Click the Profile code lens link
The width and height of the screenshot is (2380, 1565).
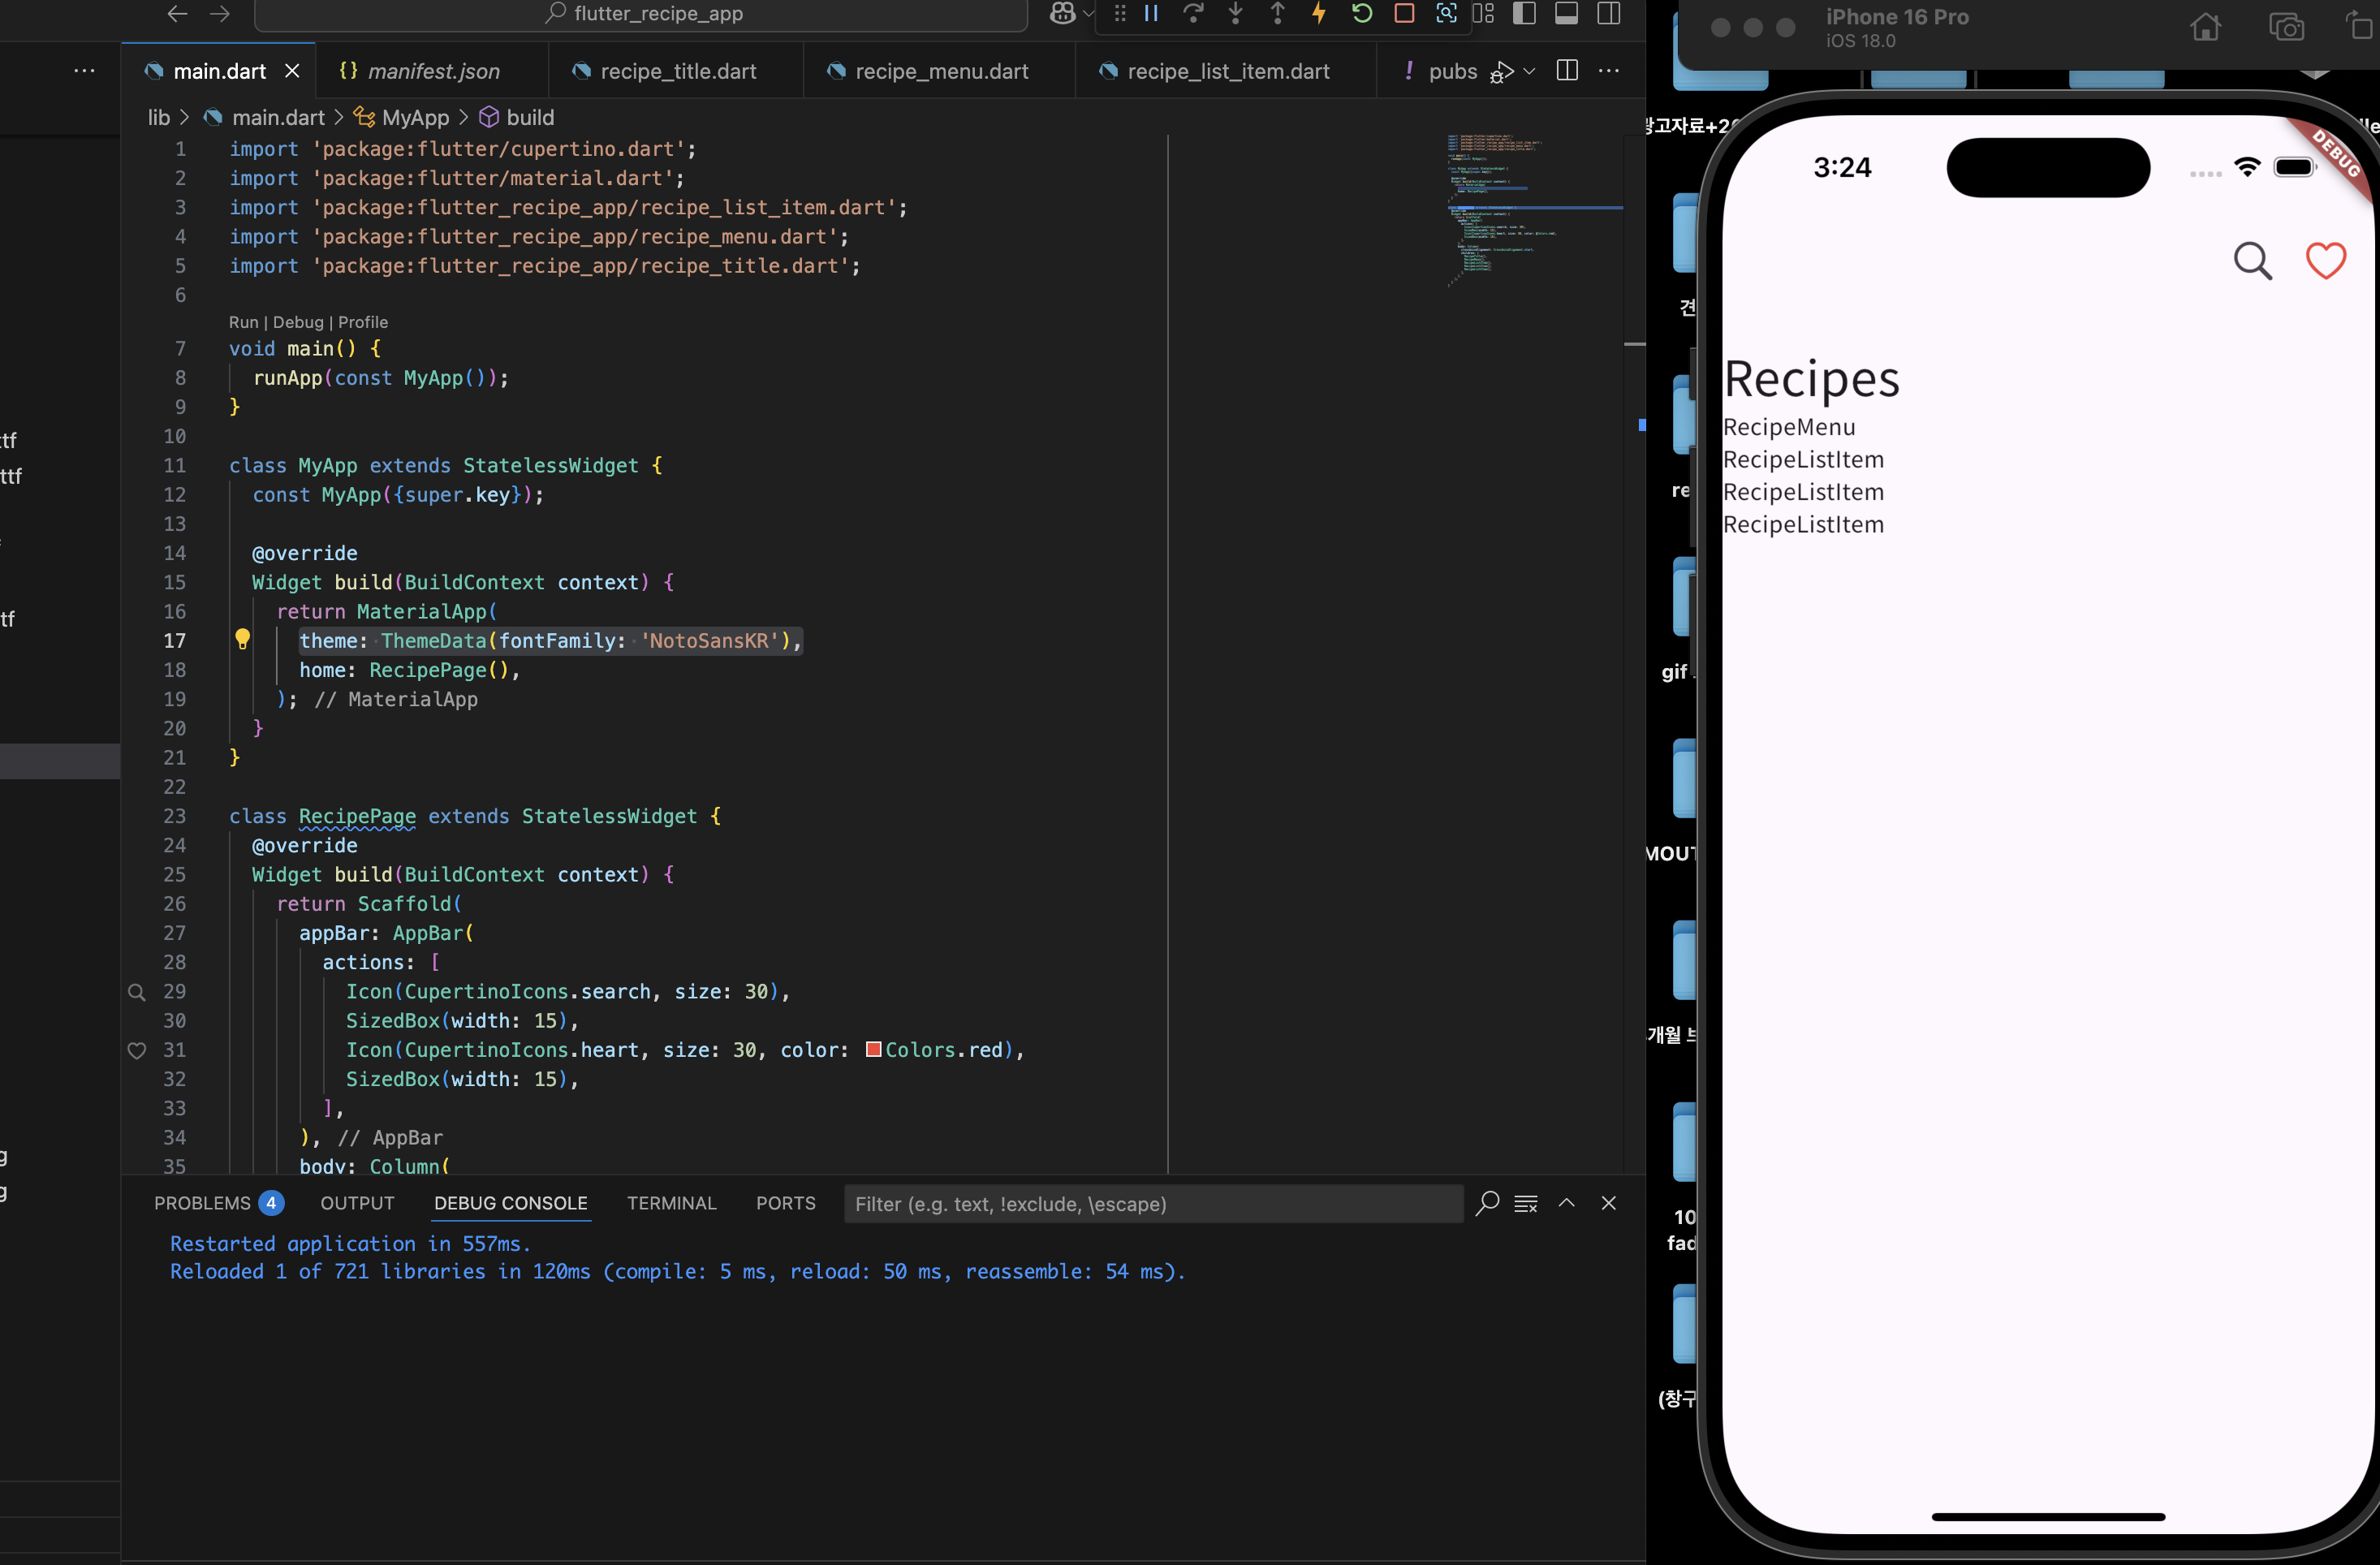(x=363, y=322)
